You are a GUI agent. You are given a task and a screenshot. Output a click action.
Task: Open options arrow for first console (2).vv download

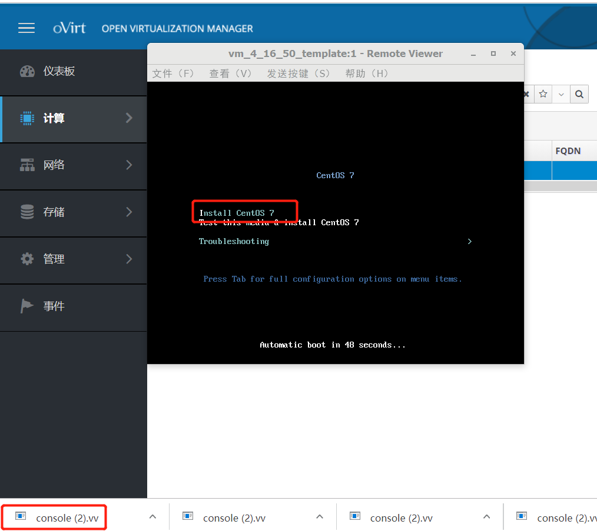click(x=152, y=517)
